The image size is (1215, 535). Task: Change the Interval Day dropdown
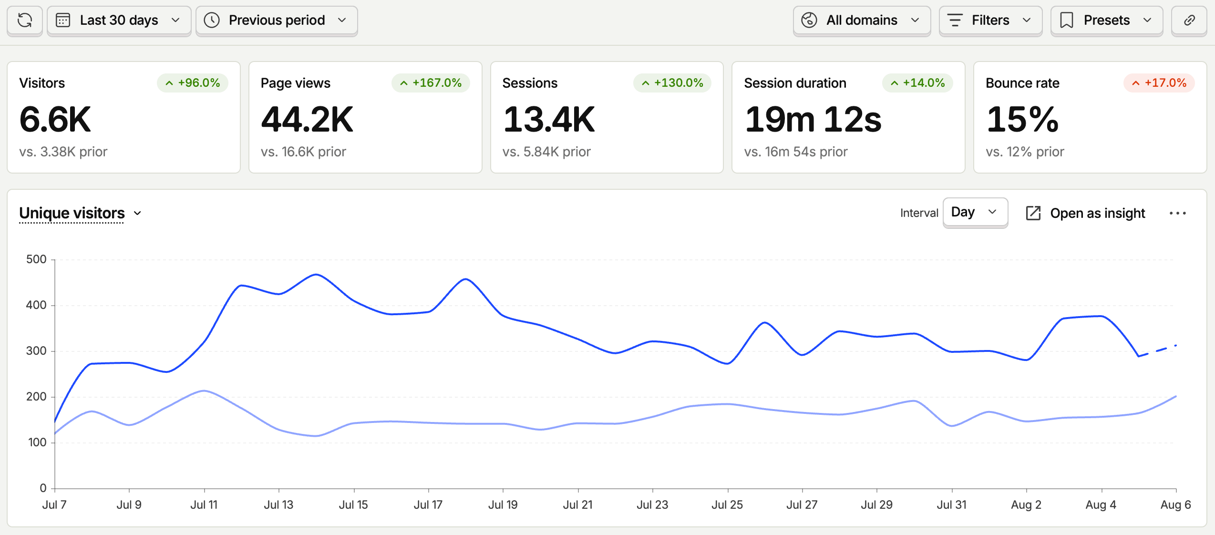click(x=975, y=212)
